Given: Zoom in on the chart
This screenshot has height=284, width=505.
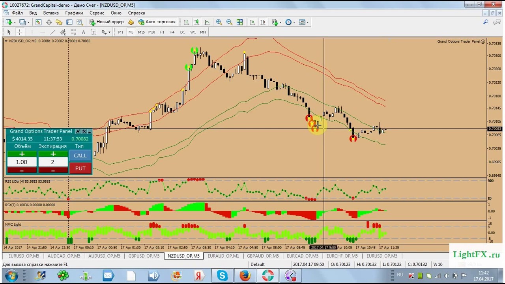Looking at the screenshot, I should tap(219, 22).
